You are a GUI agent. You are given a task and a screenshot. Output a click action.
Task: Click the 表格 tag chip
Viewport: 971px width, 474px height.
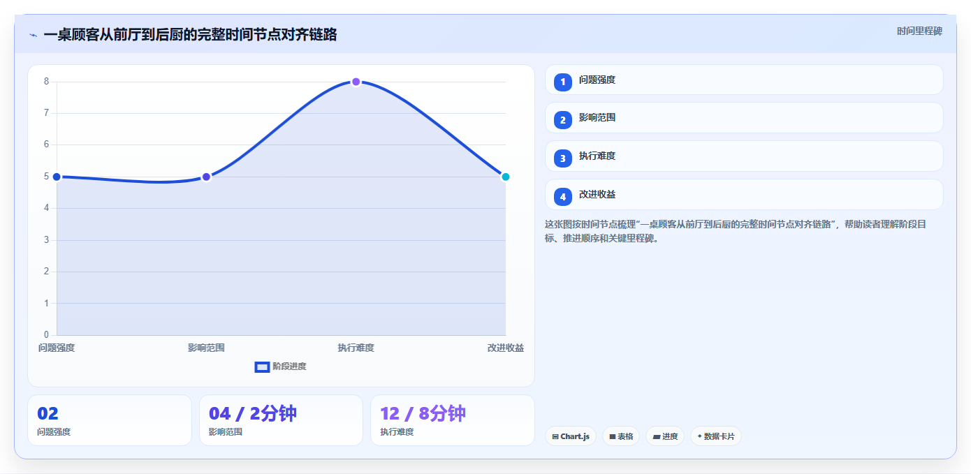[621, 436]
